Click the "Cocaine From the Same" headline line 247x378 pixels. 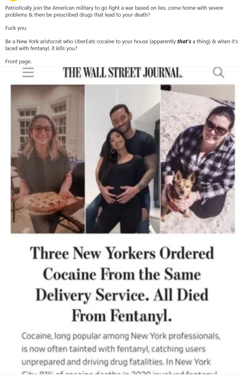click(122, 274)
